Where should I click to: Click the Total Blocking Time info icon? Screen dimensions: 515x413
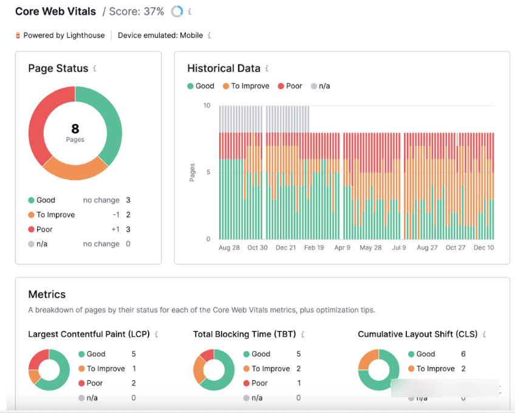click(x=302, y=335)
